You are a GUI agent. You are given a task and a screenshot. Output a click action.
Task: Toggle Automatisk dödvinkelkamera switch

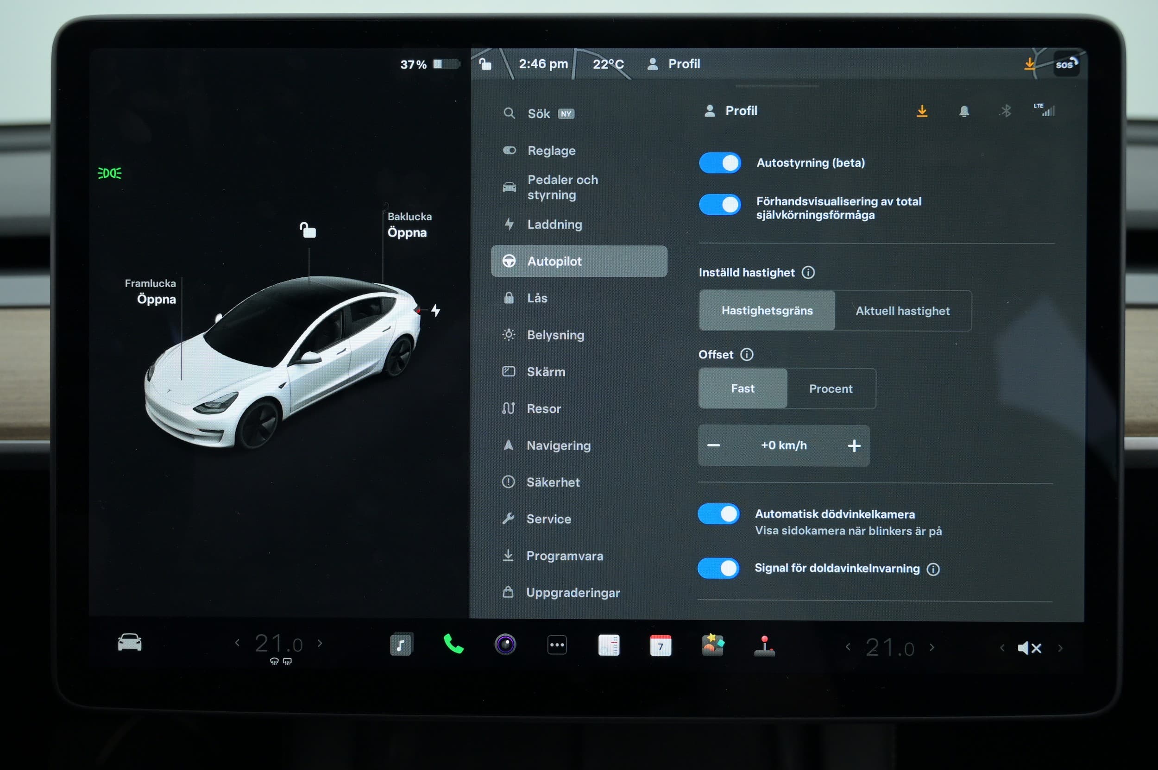(x=718, y=513)
